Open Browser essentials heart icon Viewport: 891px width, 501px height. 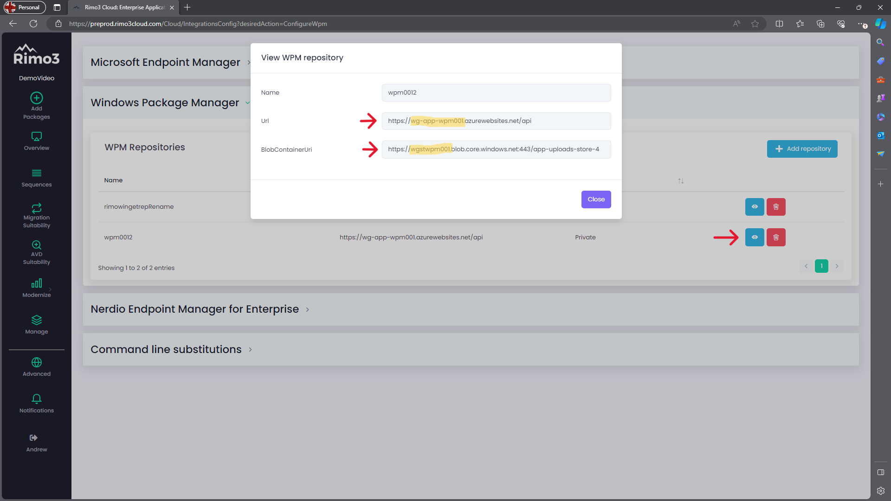[x=841, y=24]
